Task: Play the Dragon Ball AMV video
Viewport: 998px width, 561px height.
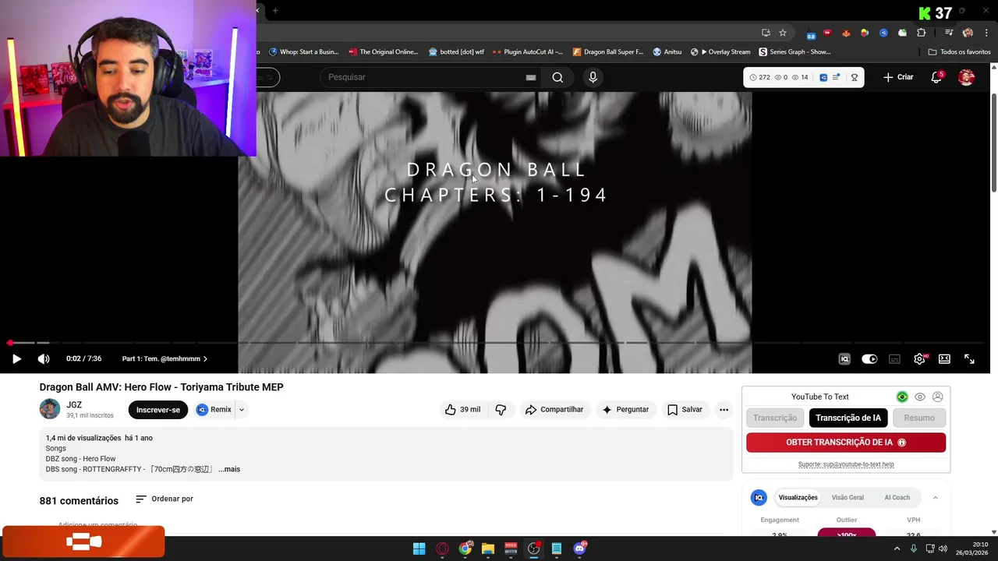Action: (16, 358)
